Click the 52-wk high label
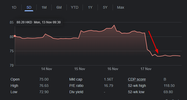 pos(137,86)
